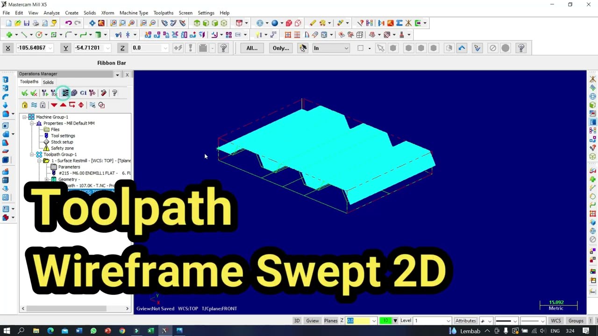Image resolution: width=598 pixels, height=336 pixels.
Task: Move insert arrow up red triangle
Action: click(x=63, y=105)
